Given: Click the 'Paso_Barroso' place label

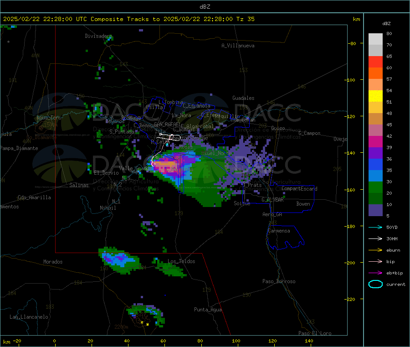Looking at the screenshot, I should tap(279, 281).
